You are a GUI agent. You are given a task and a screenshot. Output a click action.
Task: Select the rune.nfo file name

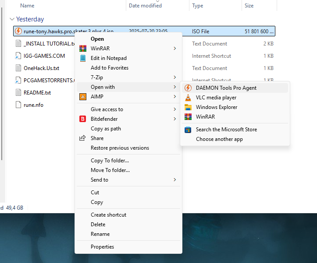click(33, 105)
